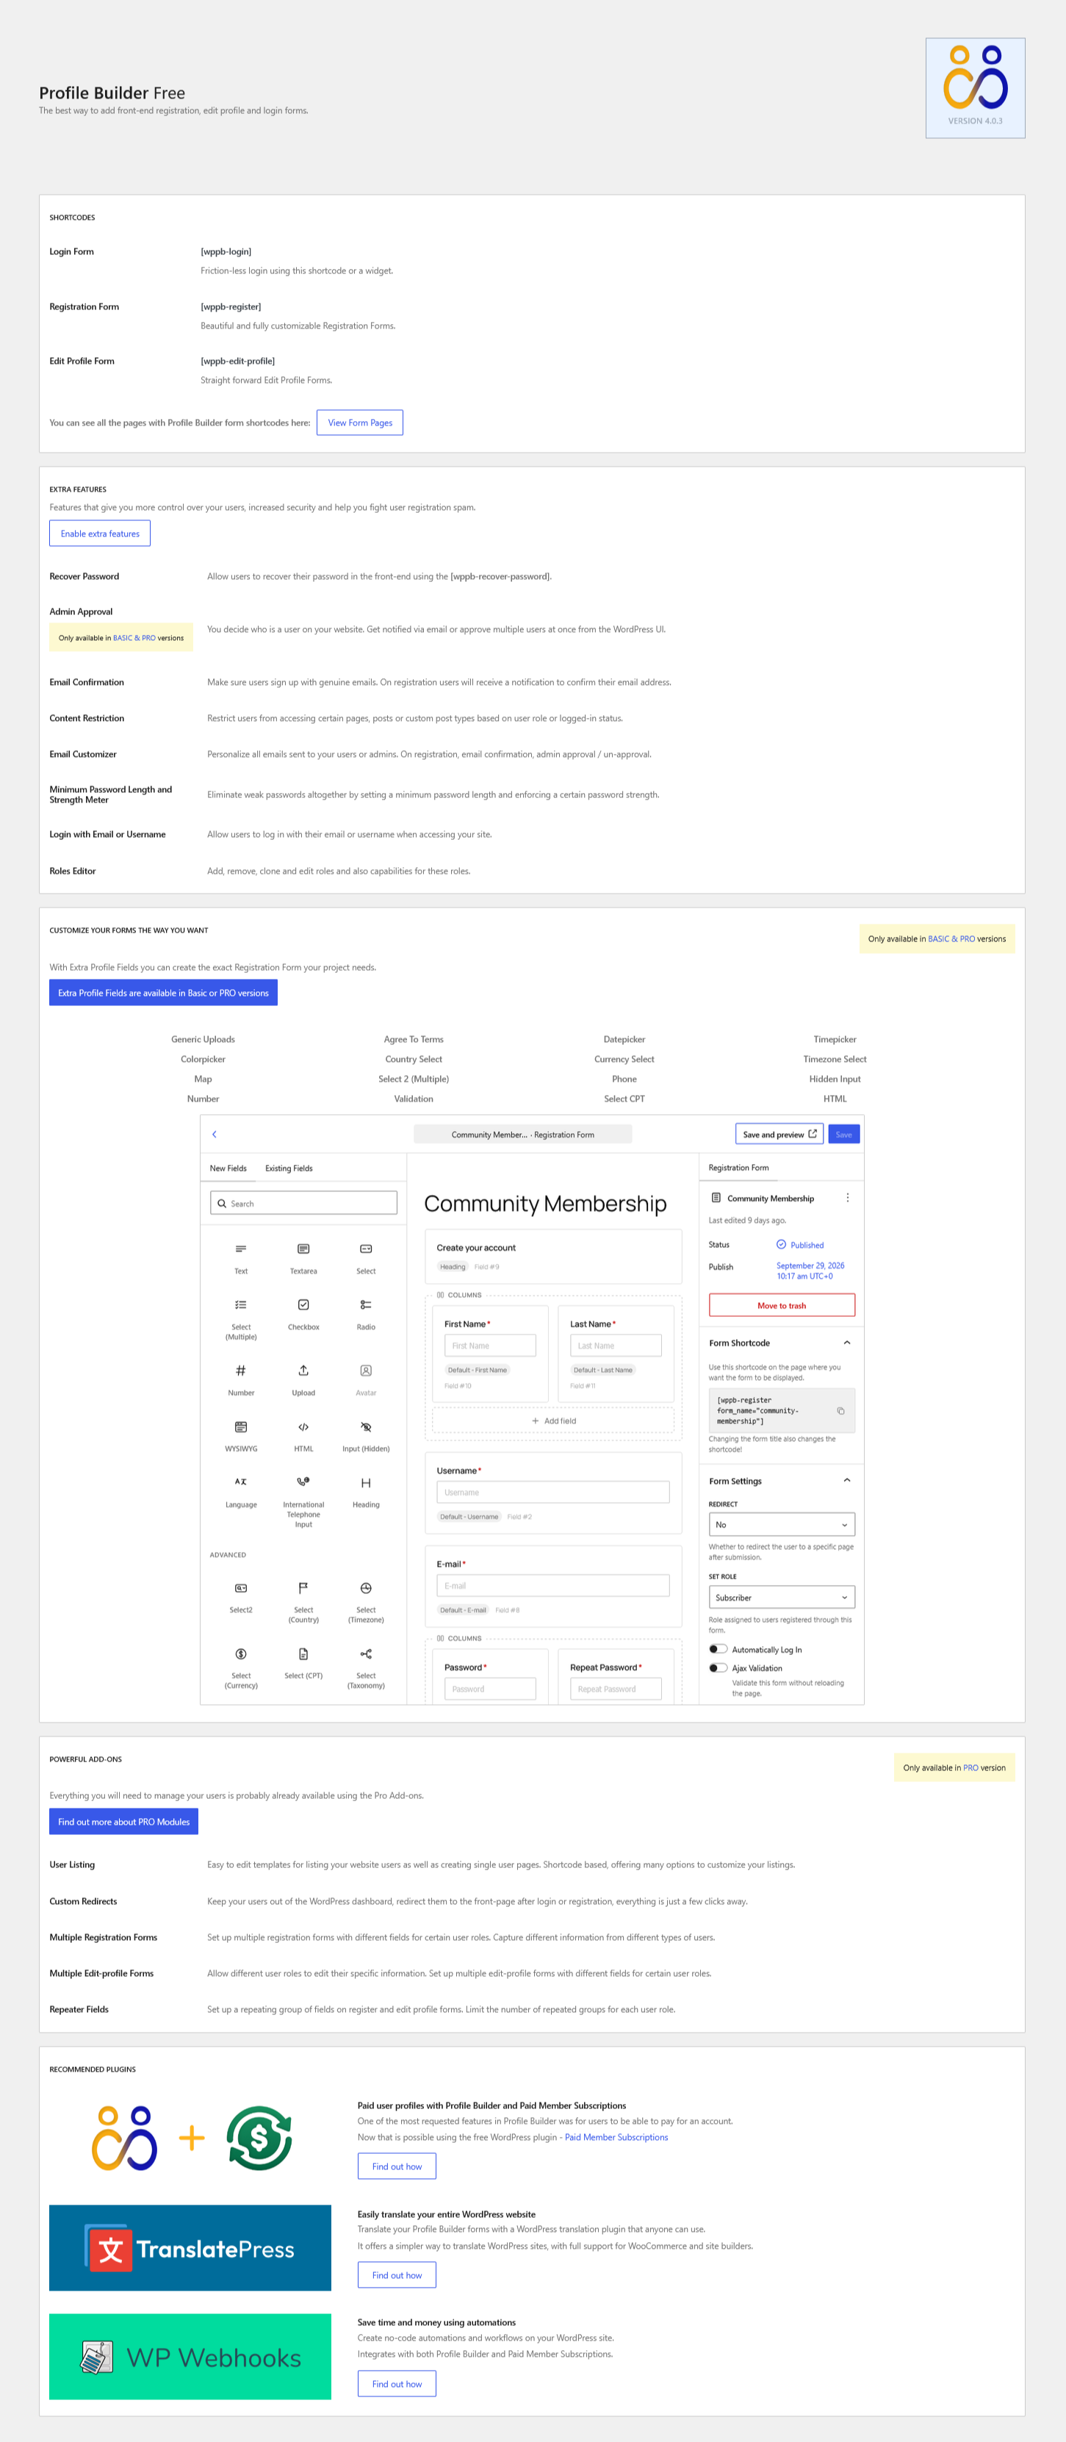Screen dimensions: 1066x2442
Task: Open Community Membership three-dot options menu
Action: click(x=847, y=1197)
